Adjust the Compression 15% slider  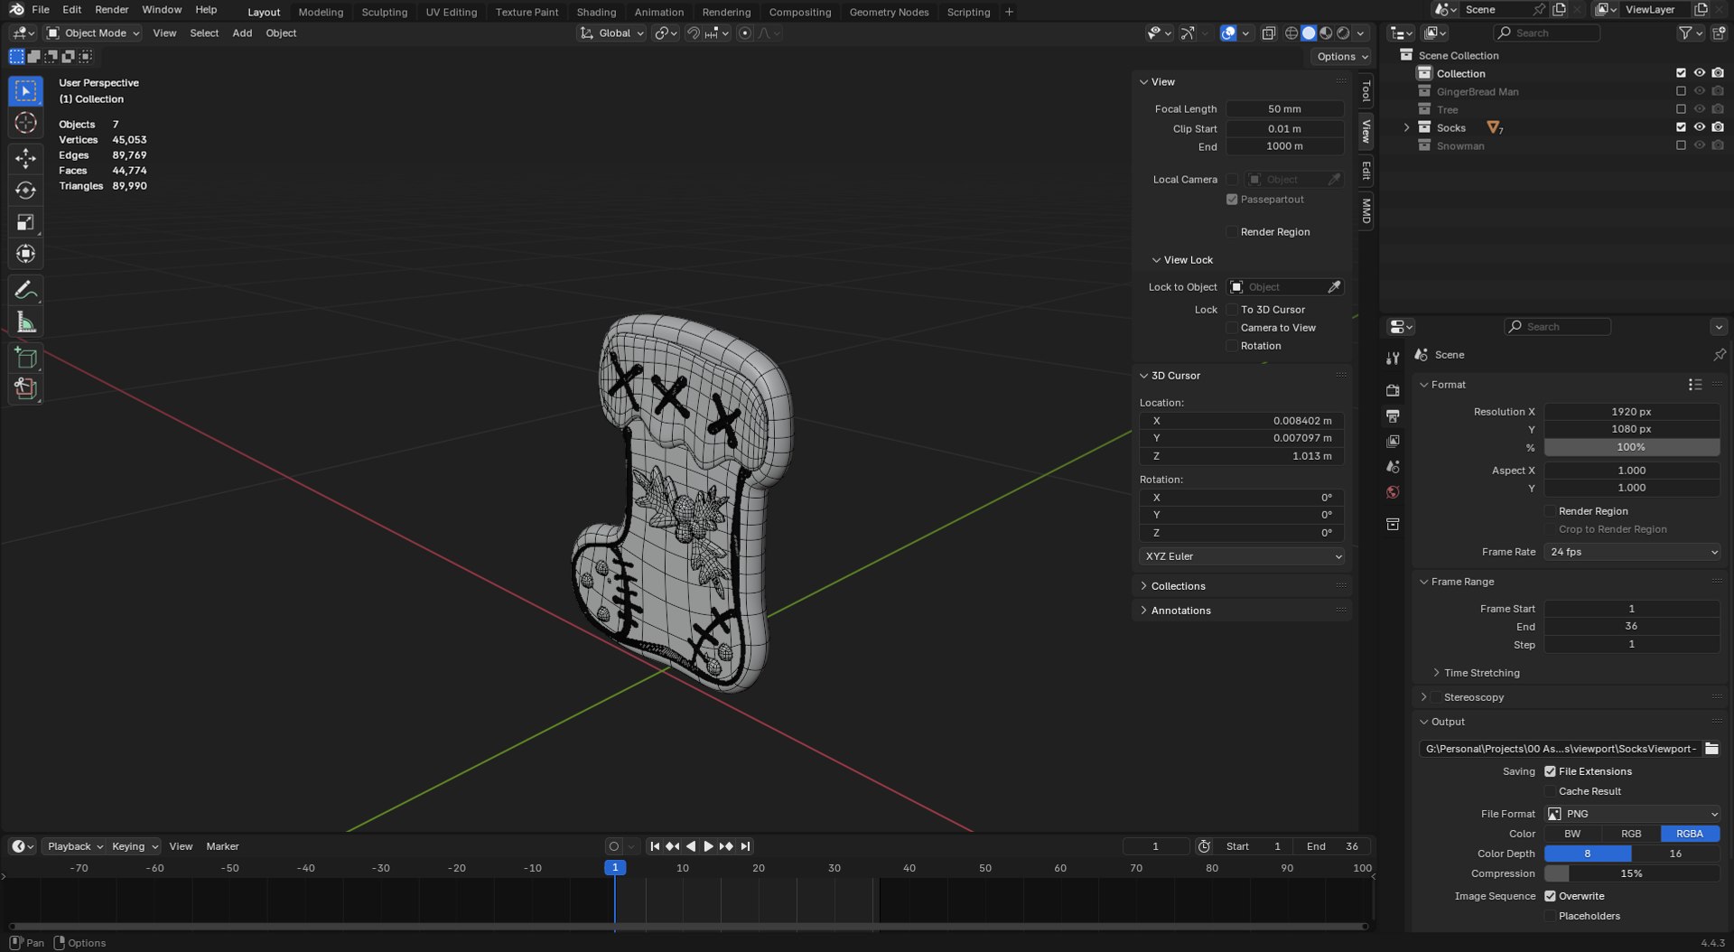tap(1632, 873)
